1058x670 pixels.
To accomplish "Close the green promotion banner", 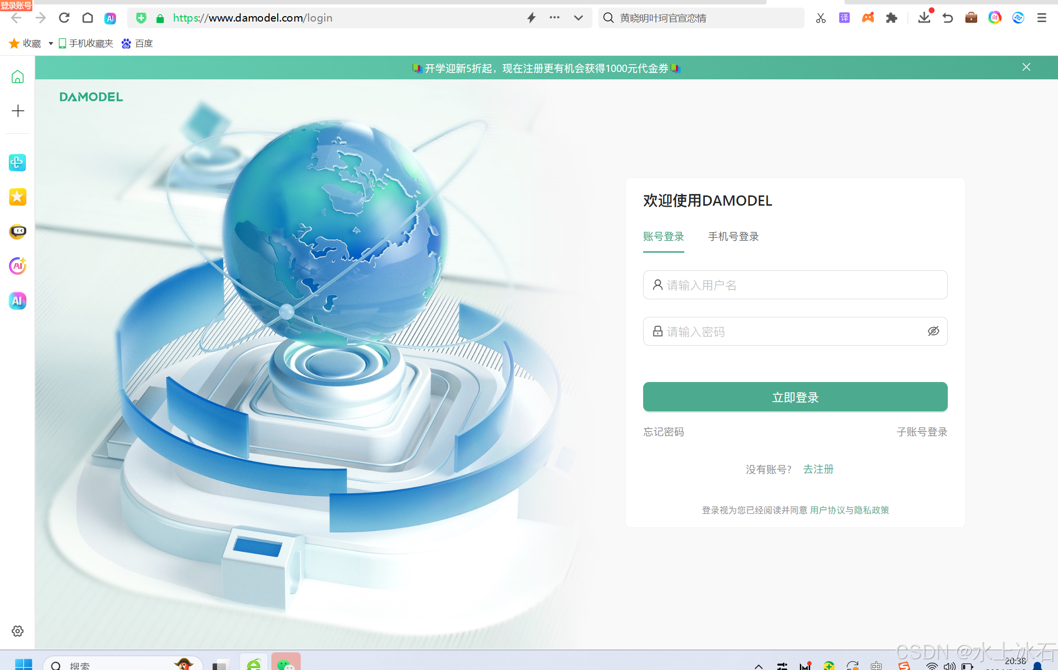I will click(1026, 67).
